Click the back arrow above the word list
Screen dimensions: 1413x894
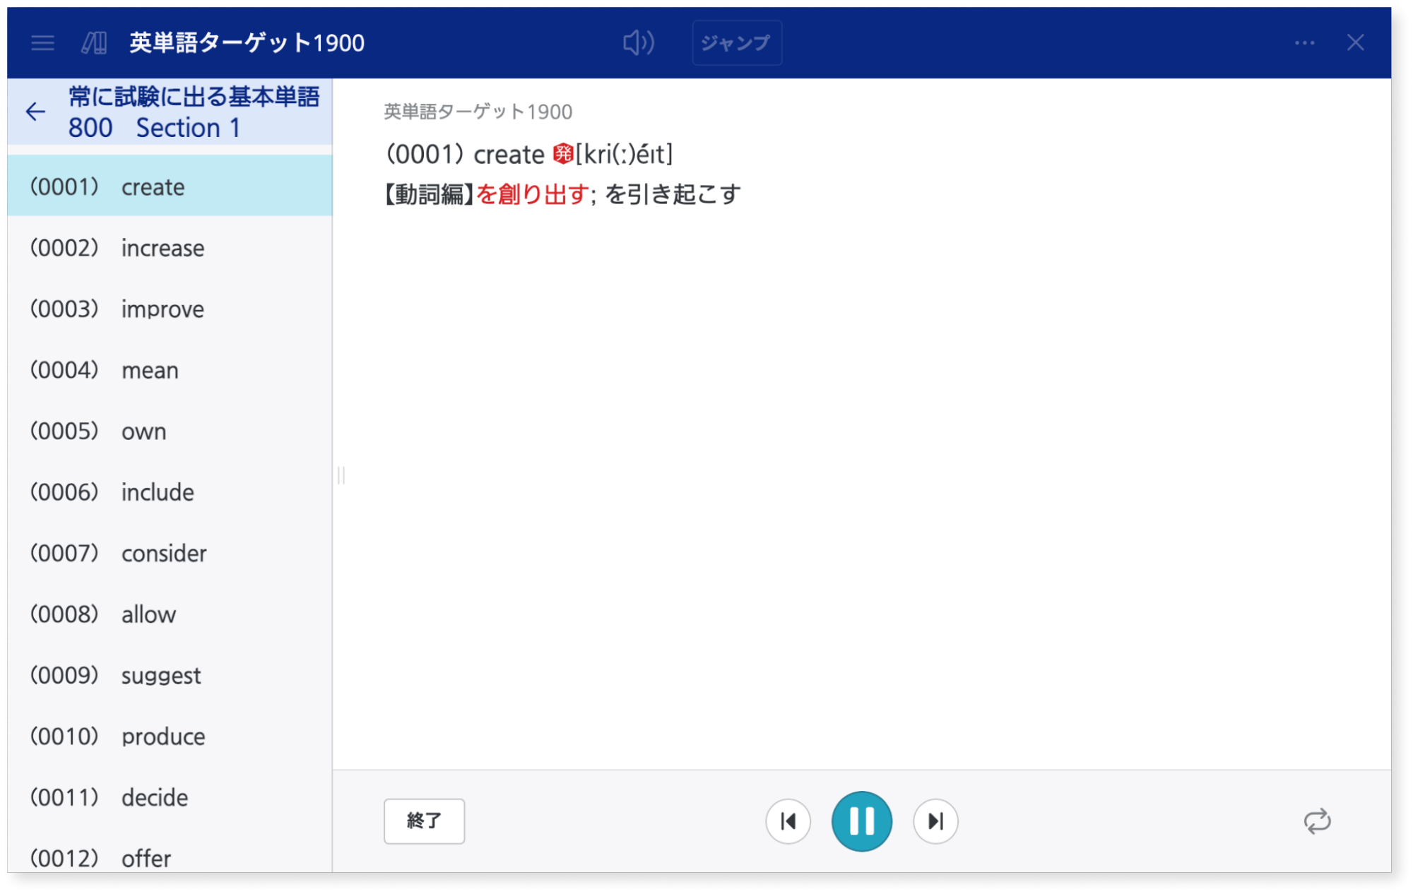coord(35,112)
